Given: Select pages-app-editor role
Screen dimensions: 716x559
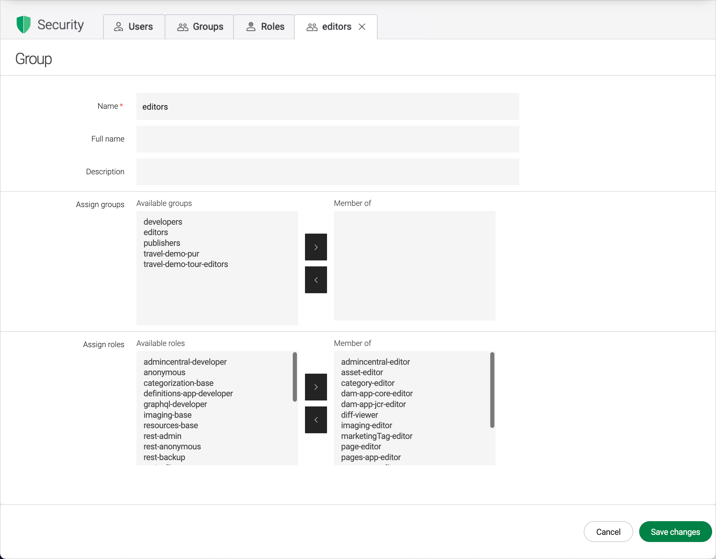Looking at the screenshot, I should (371, 457).
